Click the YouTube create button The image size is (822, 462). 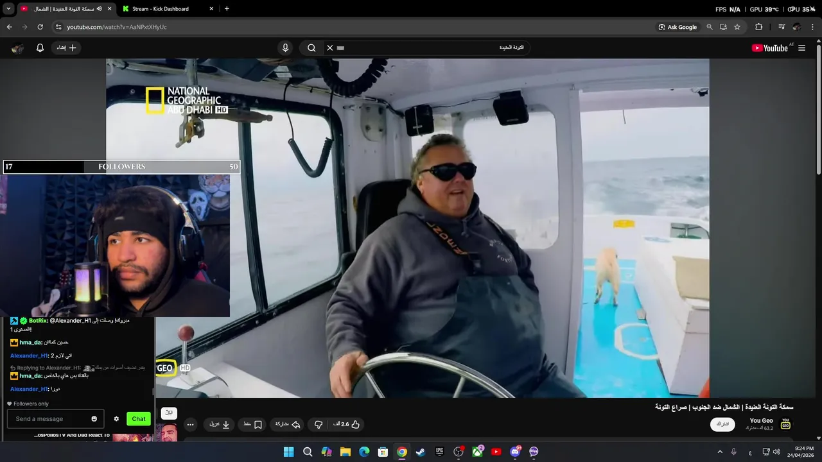[67, 47]
